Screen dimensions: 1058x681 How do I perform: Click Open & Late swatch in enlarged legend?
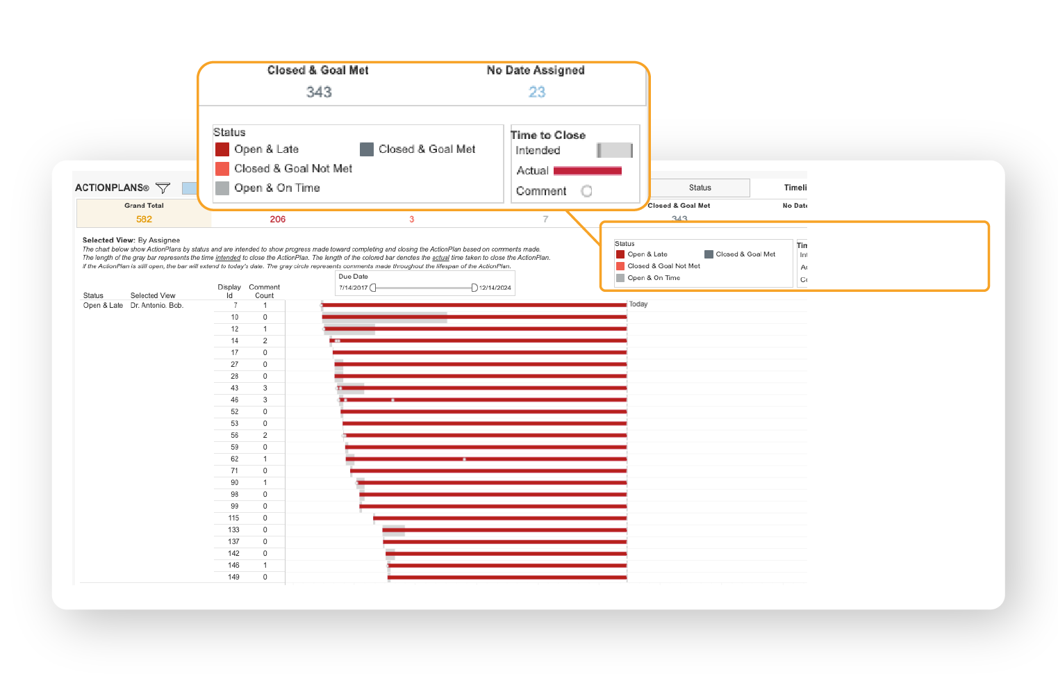(222, 149)
